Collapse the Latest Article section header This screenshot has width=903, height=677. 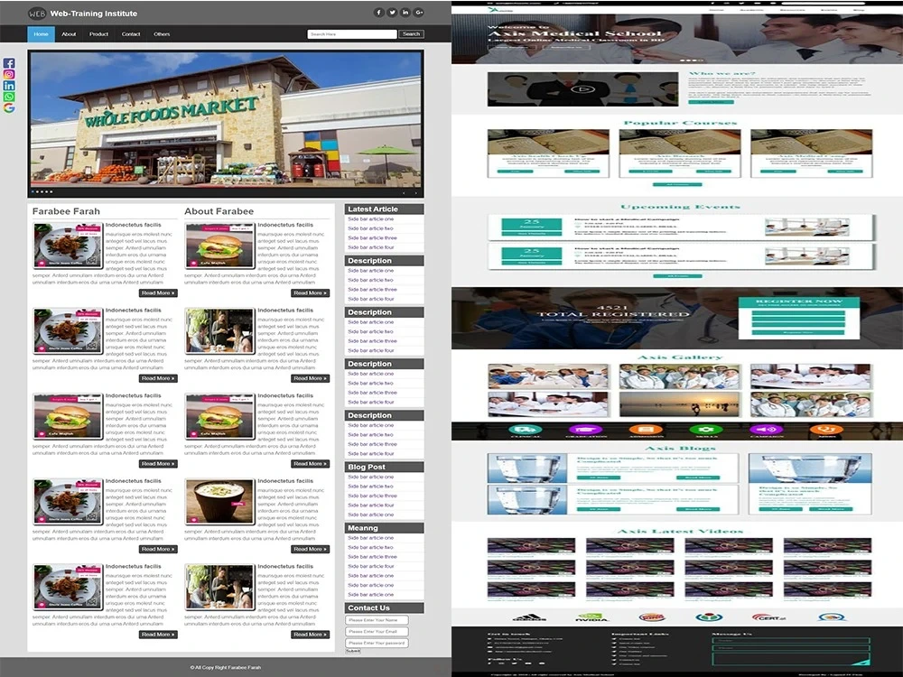384,209
